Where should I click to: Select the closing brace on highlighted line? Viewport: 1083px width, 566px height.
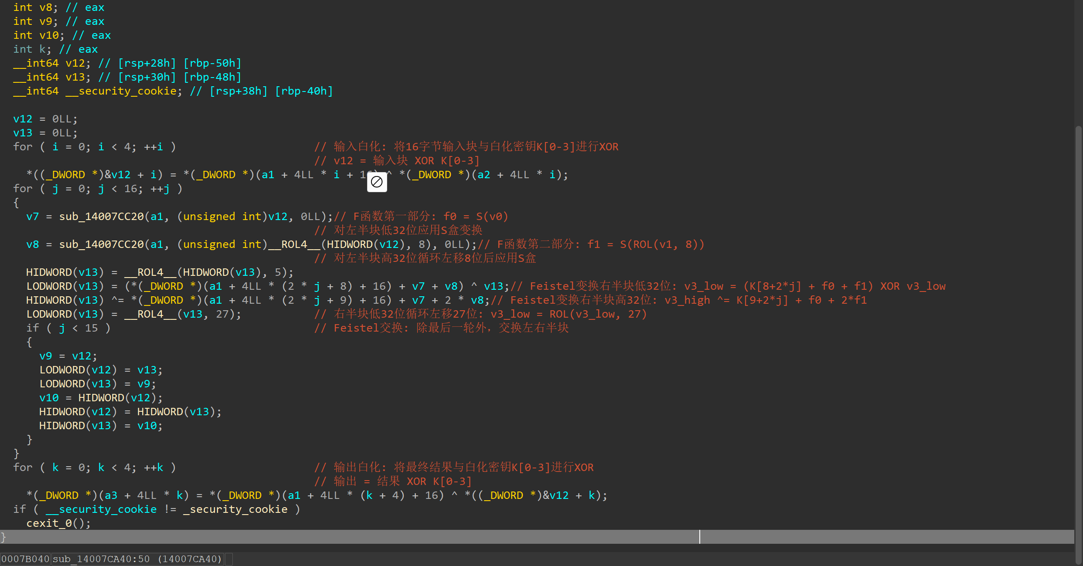pyautogui.click(x=3, y=537)
